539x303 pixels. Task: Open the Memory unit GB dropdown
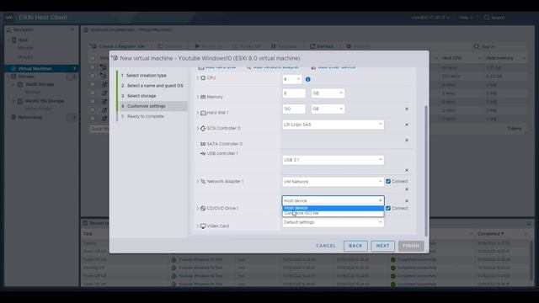(x=328, y=93)
